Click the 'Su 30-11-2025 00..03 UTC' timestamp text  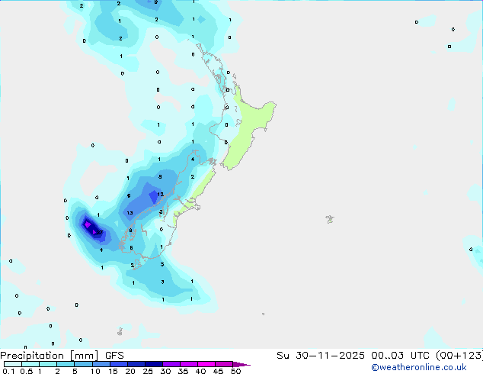pyautogui.click(x=353, y=356)
